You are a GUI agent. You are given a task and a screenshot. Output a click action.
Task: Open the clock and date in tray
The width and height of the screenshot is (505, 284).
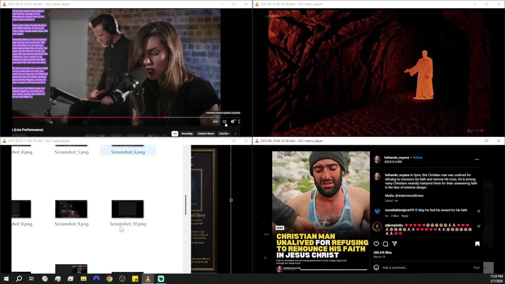[496, 279]
